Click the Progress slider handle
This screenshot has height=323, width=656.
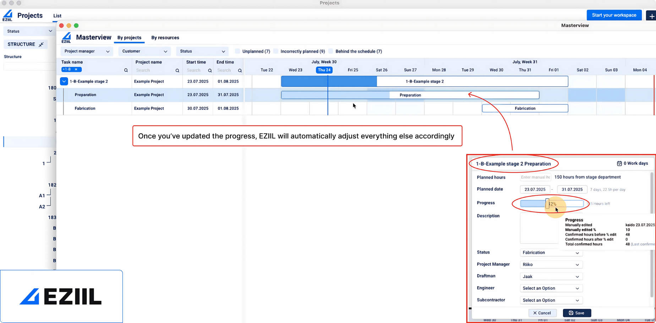[x=547, y=204]
